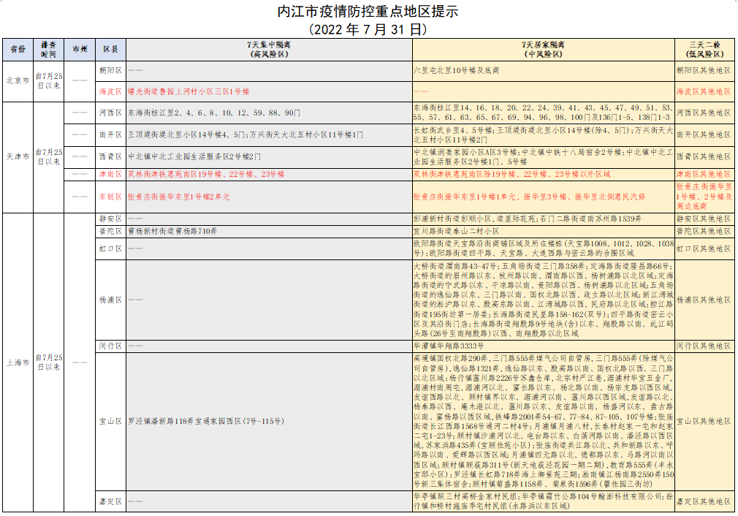The image size is (738, 516).
Task: Select the 曹杨新村街道曹杨路710弄 high-risk cell
Action: click(x=172, y=231)
